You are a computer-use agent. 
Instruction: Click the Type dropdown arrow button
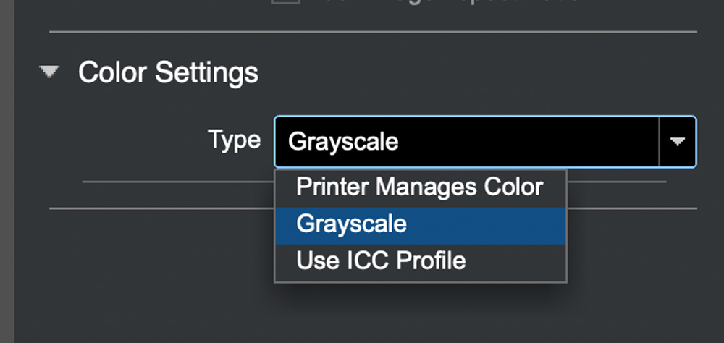coord(678,142)
